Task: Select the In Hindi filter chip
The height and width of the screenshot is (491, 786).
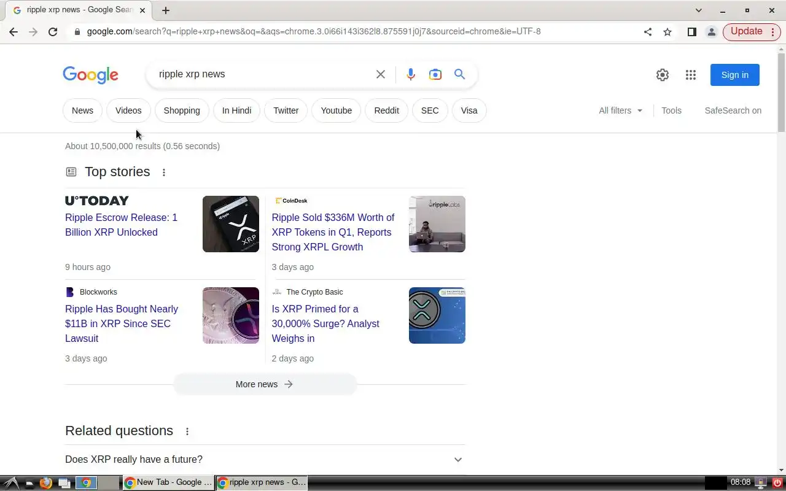Action: coord(236,110)
